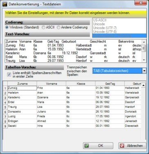Select Windows (Standard) encoding radio button

pos(7,27)
